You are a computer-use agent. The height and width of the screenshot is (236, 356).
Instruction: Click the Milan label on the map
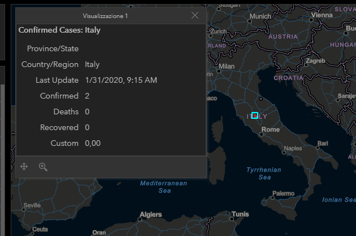tap(226, 66)
